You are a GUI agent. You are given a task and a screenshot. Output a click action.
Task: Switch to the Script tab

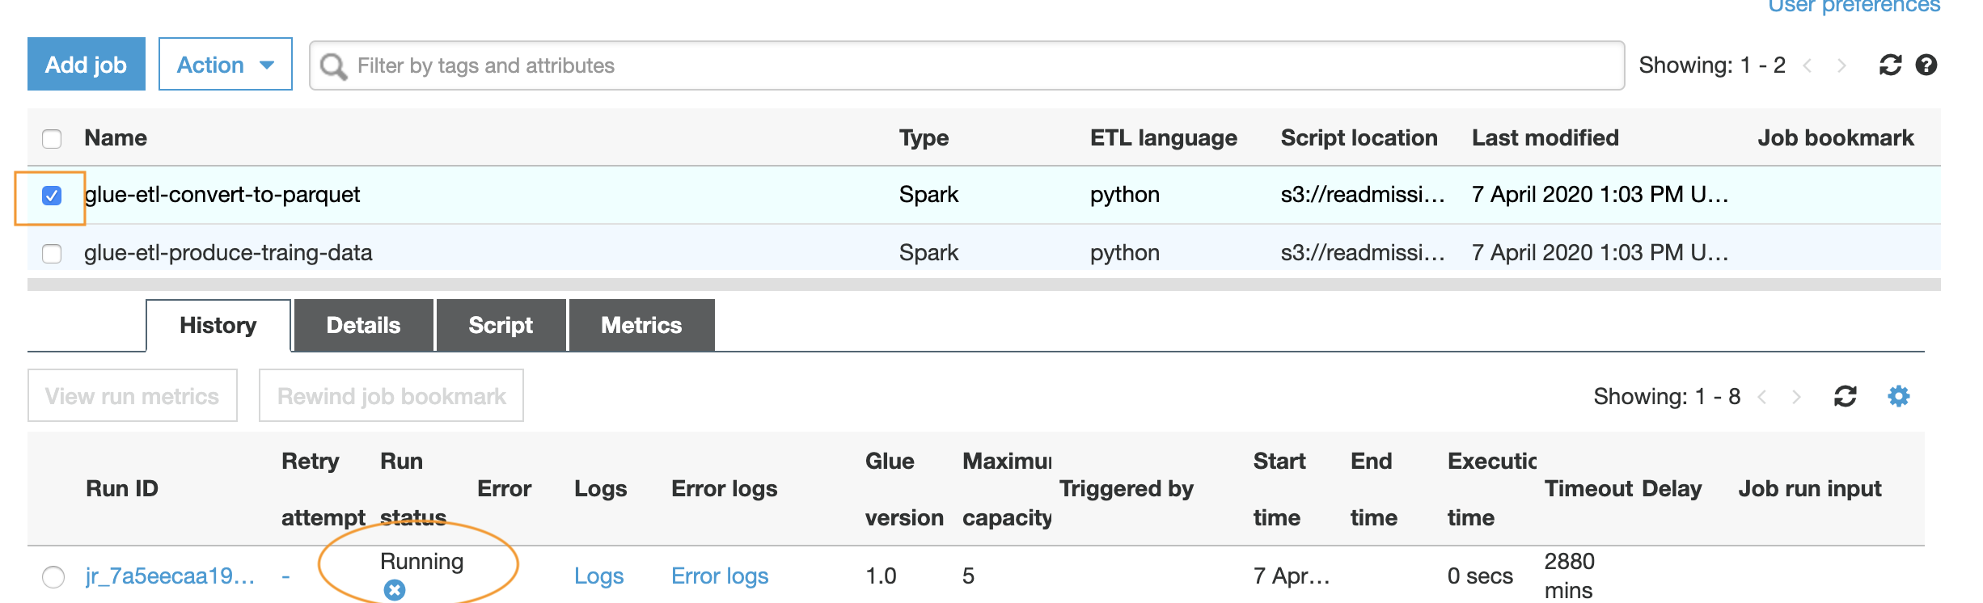click(x=501, y=325)
